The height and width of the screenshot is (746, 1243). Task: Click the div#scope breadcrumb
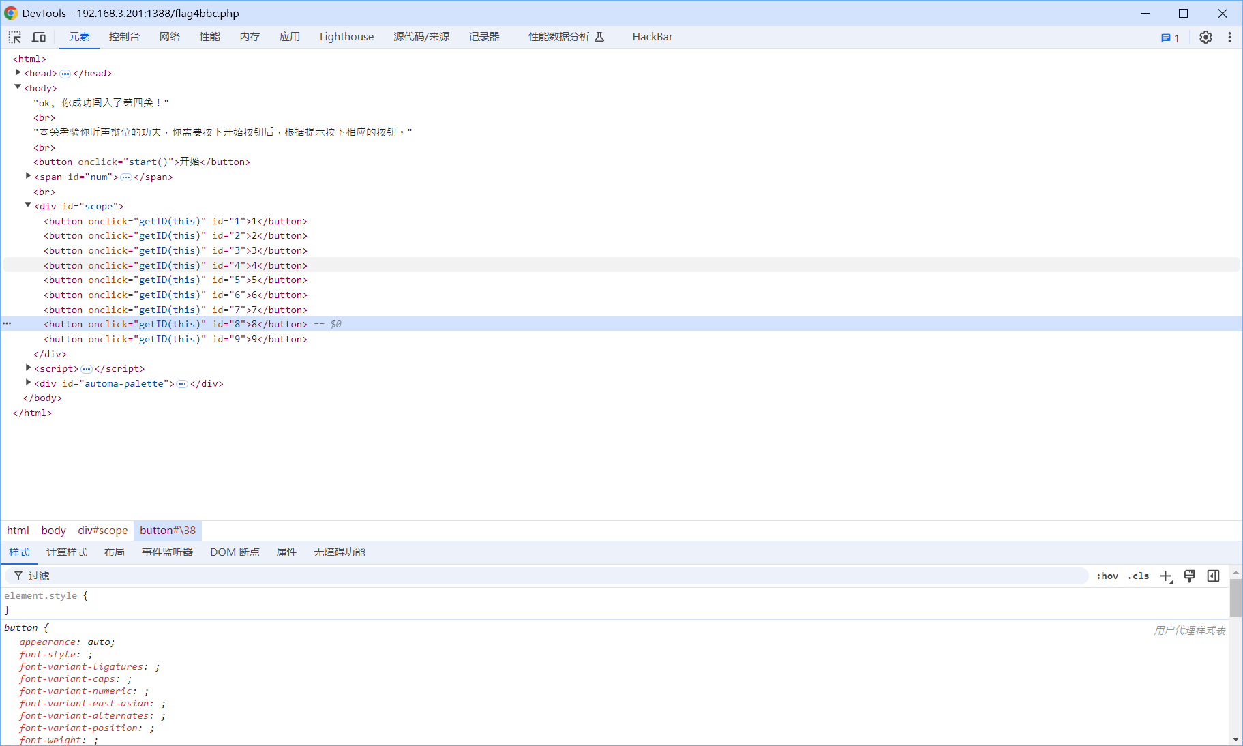pyautogui.click(x=103, y=531)
